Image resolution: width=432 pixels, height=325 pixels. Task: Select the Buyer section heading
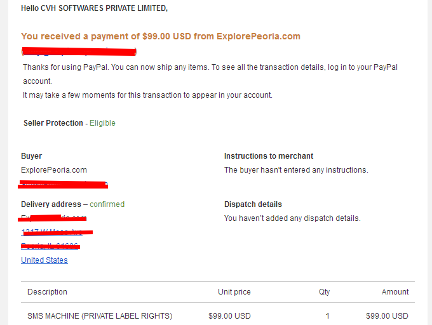point(31,156)
